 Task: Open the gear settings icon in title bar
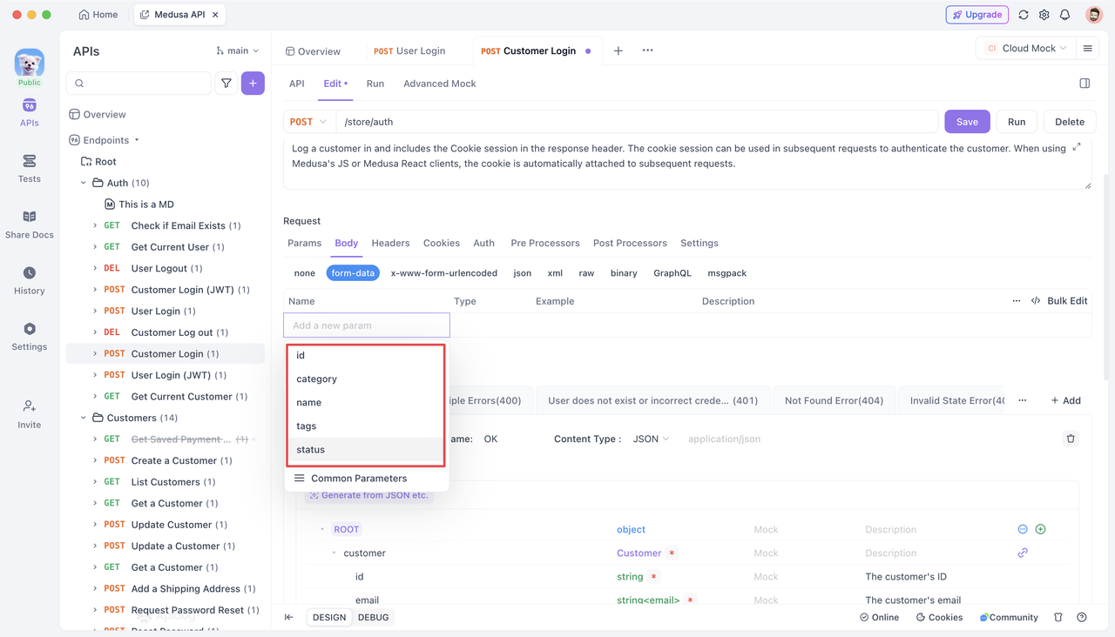click(1044, 15)
